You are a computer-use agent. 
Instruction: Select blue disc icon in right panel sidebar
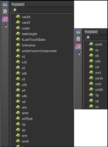[x=78, y=53]
